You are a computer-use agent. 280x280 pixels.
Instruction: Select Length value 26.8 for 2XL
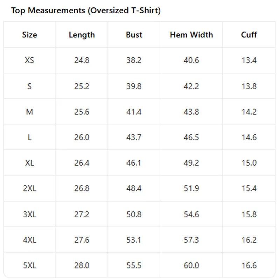point(82,189)
